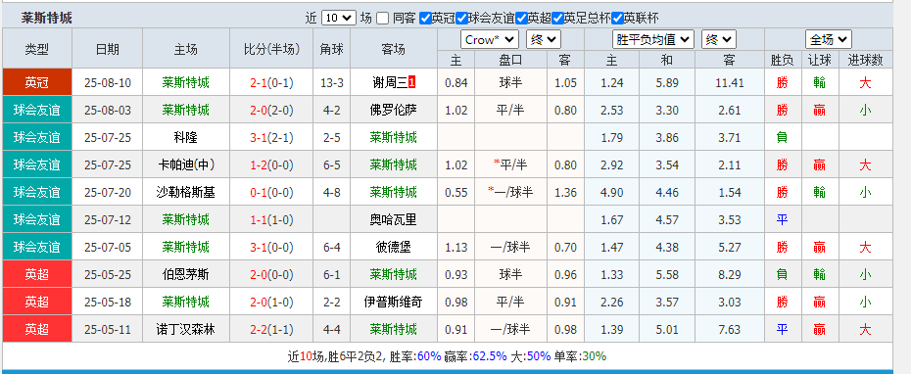Open the 0-1(0-0) score link
Viewport: 911px width, 374px height.
pos(272,192)
